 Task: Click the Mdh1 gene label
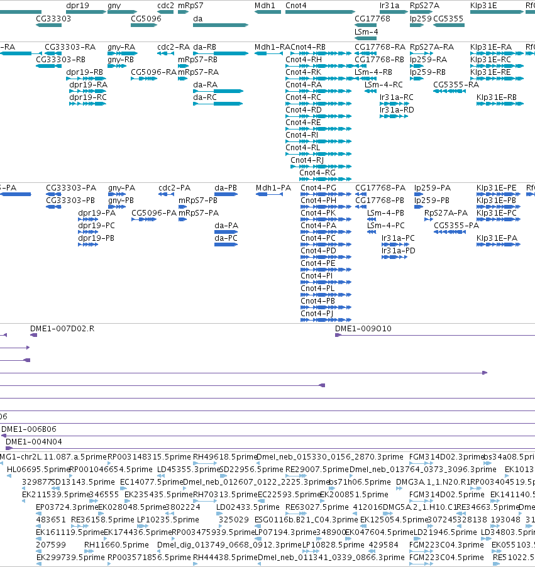265,6
